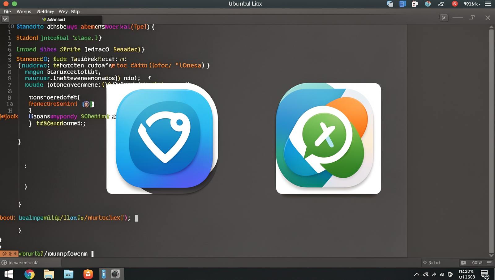Click the green window button in title bar
Image resolution: width=495 pixels, height=280 pixels.
(14, 4)
